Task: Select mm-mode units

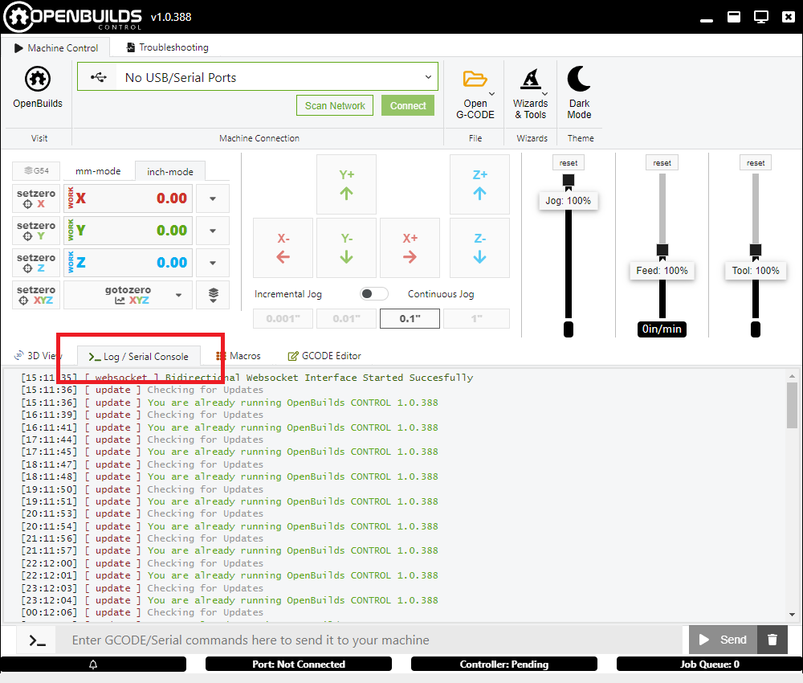Action: [98, 171]
